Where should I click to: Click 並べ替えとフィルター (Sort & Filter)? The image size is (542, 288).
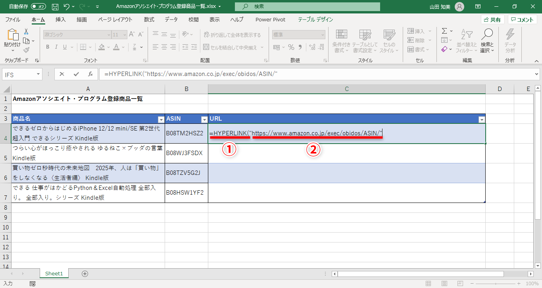(x=467, y=41)
